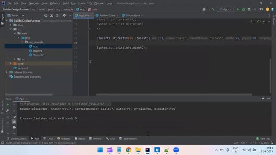
Task: Open Chrome from the taskbar
Action: (129, 150)
